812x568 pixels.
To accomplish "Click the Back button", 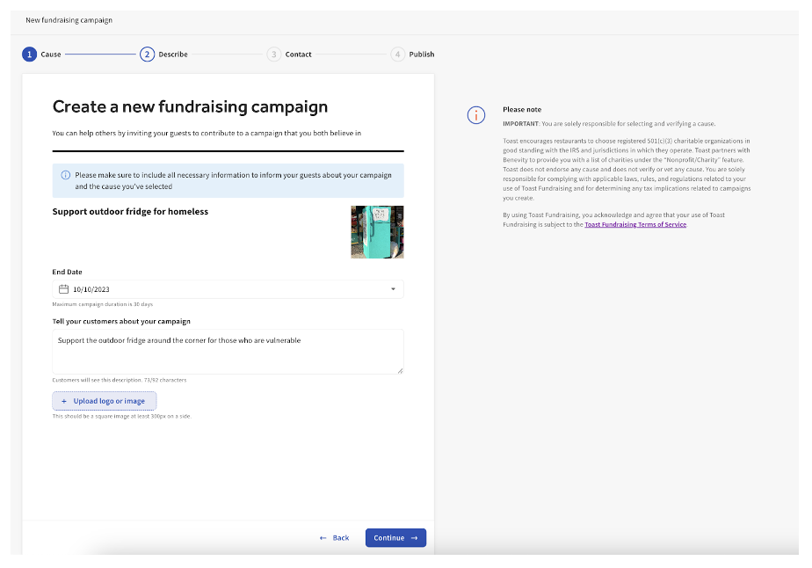I will (x=335, y=537).
